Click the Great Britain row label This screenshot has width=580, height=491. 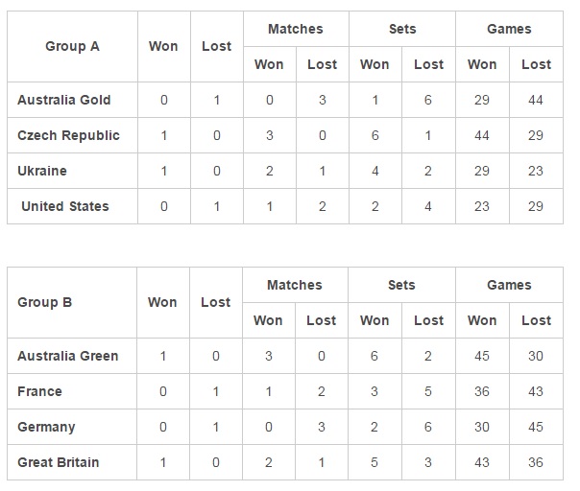point(58,462)
